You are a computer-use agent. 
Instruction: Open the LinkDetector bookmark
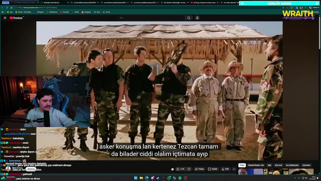click(52, 12)
